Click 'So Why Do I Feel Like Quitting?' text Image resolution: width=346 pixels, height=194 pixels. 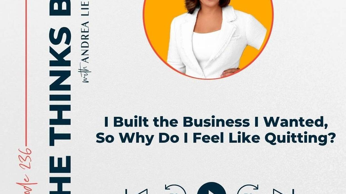click(216, 138)
